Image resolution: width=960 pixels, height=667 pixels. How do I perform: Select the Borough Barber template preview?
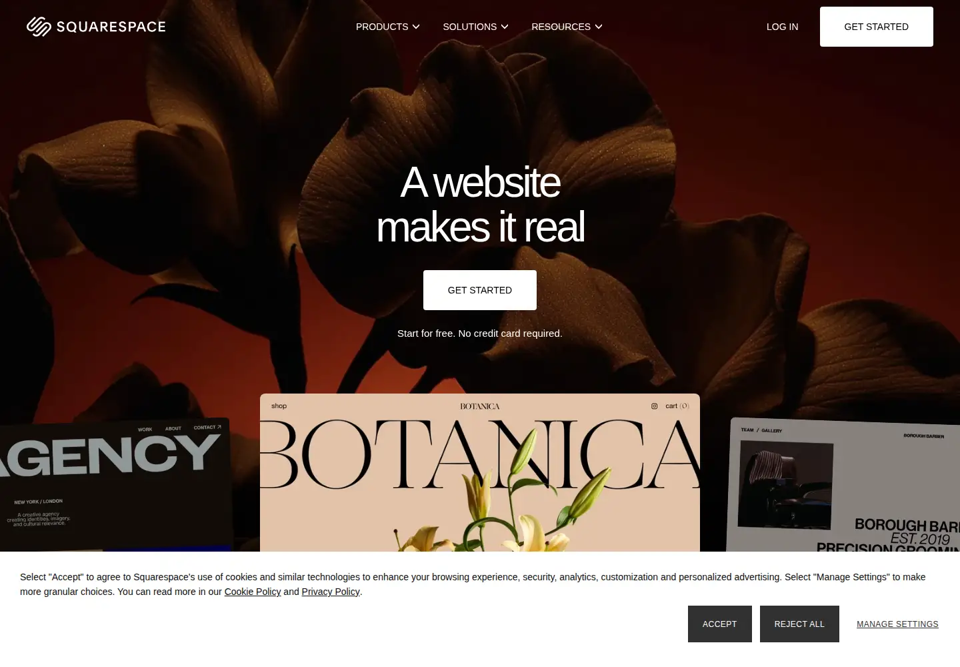click(x=845, y=485)
